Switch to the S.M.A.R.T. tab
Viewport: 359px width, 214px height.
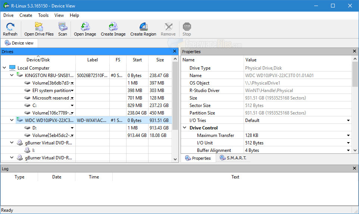pos(233,158)
